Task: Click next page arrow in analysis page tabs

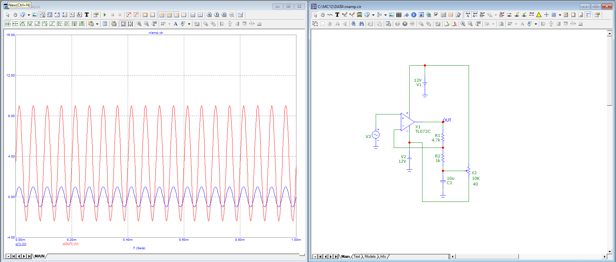Action: (x=24, y=256)
